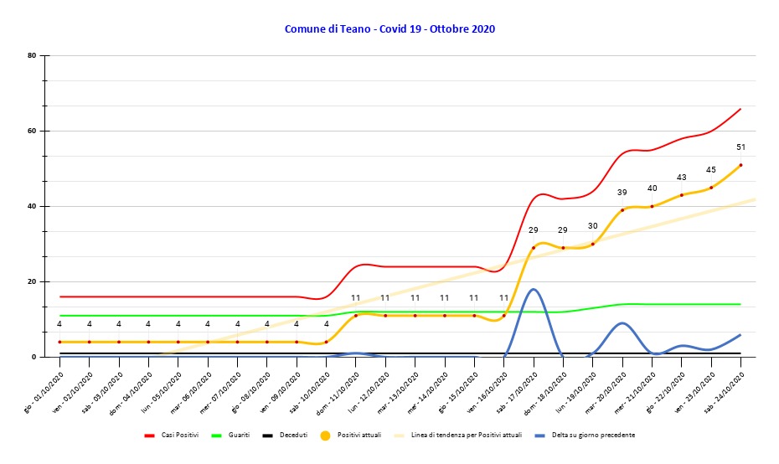Click the x-axis date gio - 15/10/2020
This screenshot has width=779, height=464.
(x=458, y=393)
